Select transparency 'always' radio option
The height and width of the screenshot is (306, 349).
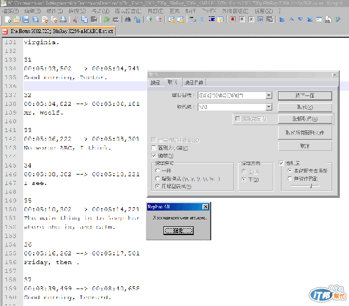pos(290,179)
